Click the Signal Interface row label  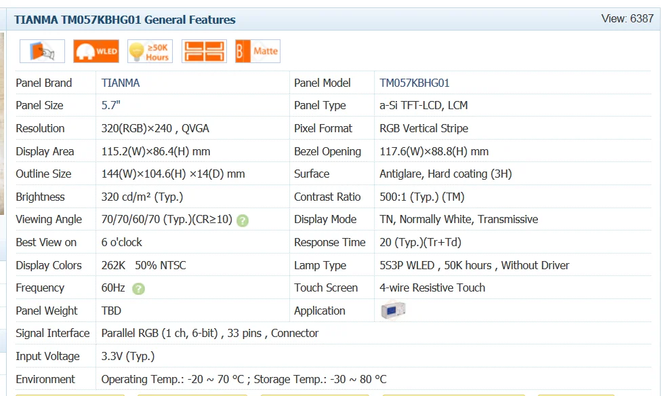point(53,334)
